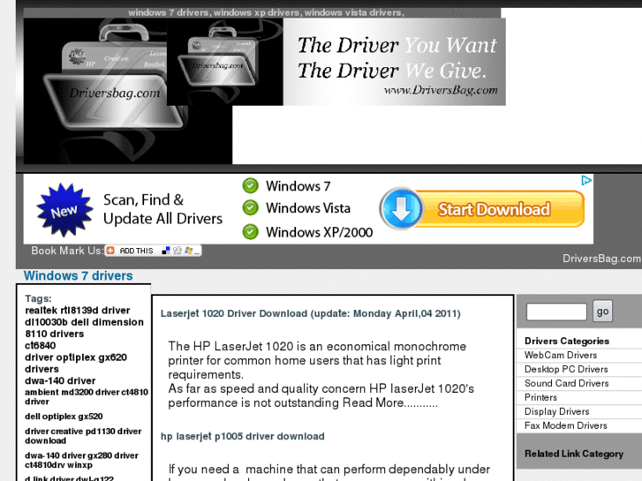Click the AdChoices triangle icon
Screen dimensions: 642x481
click(x=586, y=180)
